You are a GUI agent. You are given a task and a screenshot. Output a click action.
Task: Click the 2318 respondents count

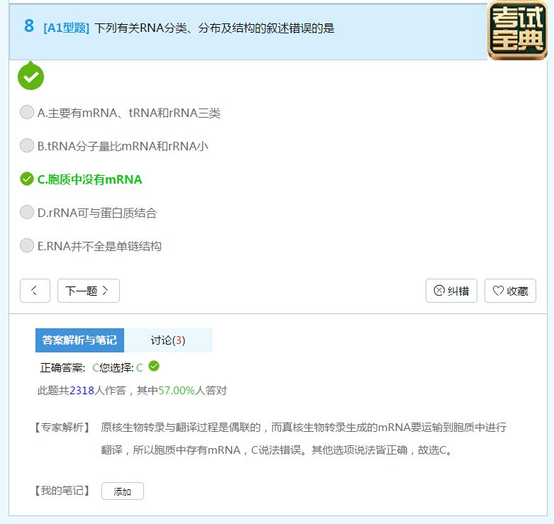82,390
